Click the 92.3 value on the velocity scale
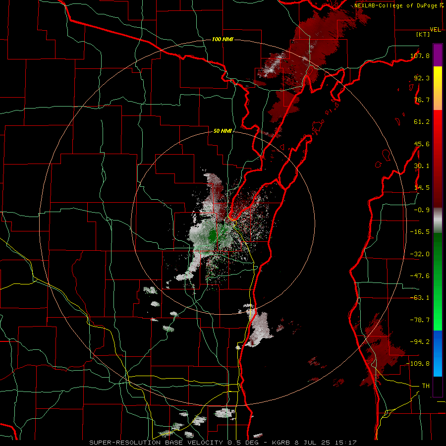 (x=422, y=78)
